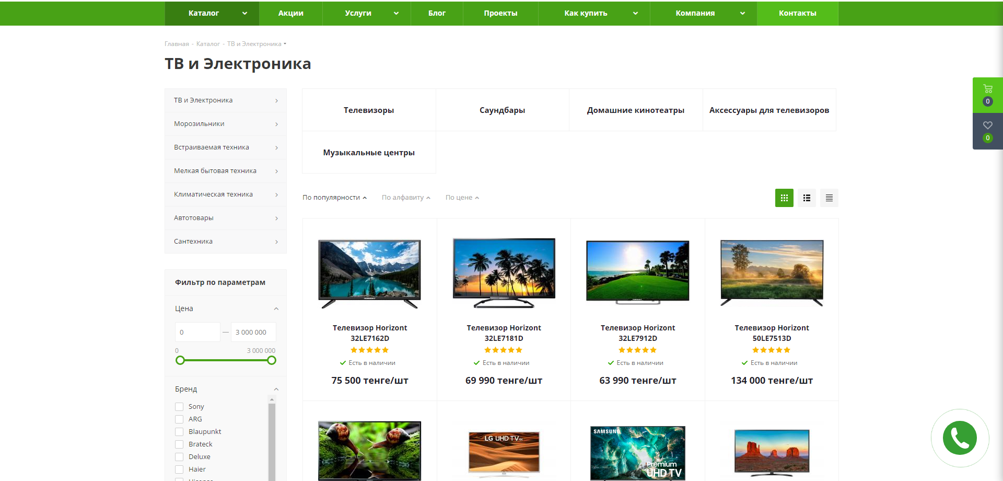Open sidebar category Мелкая бытовая техника
The height and width of the screenshot is (481, 1003).
[226, 171]
